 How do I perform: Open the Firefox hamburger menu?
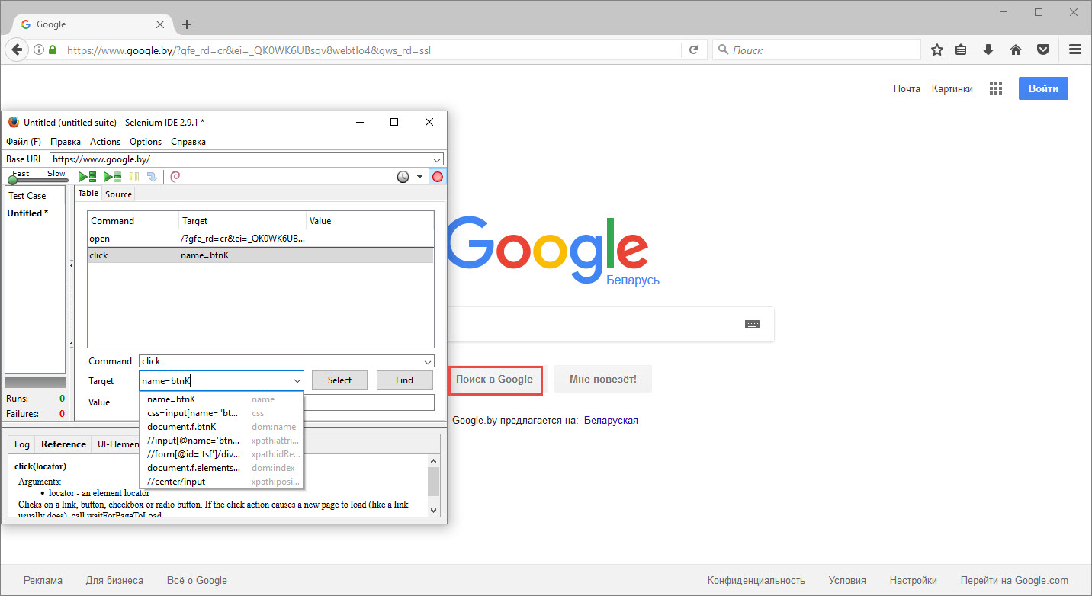[x=1075, y=50]
